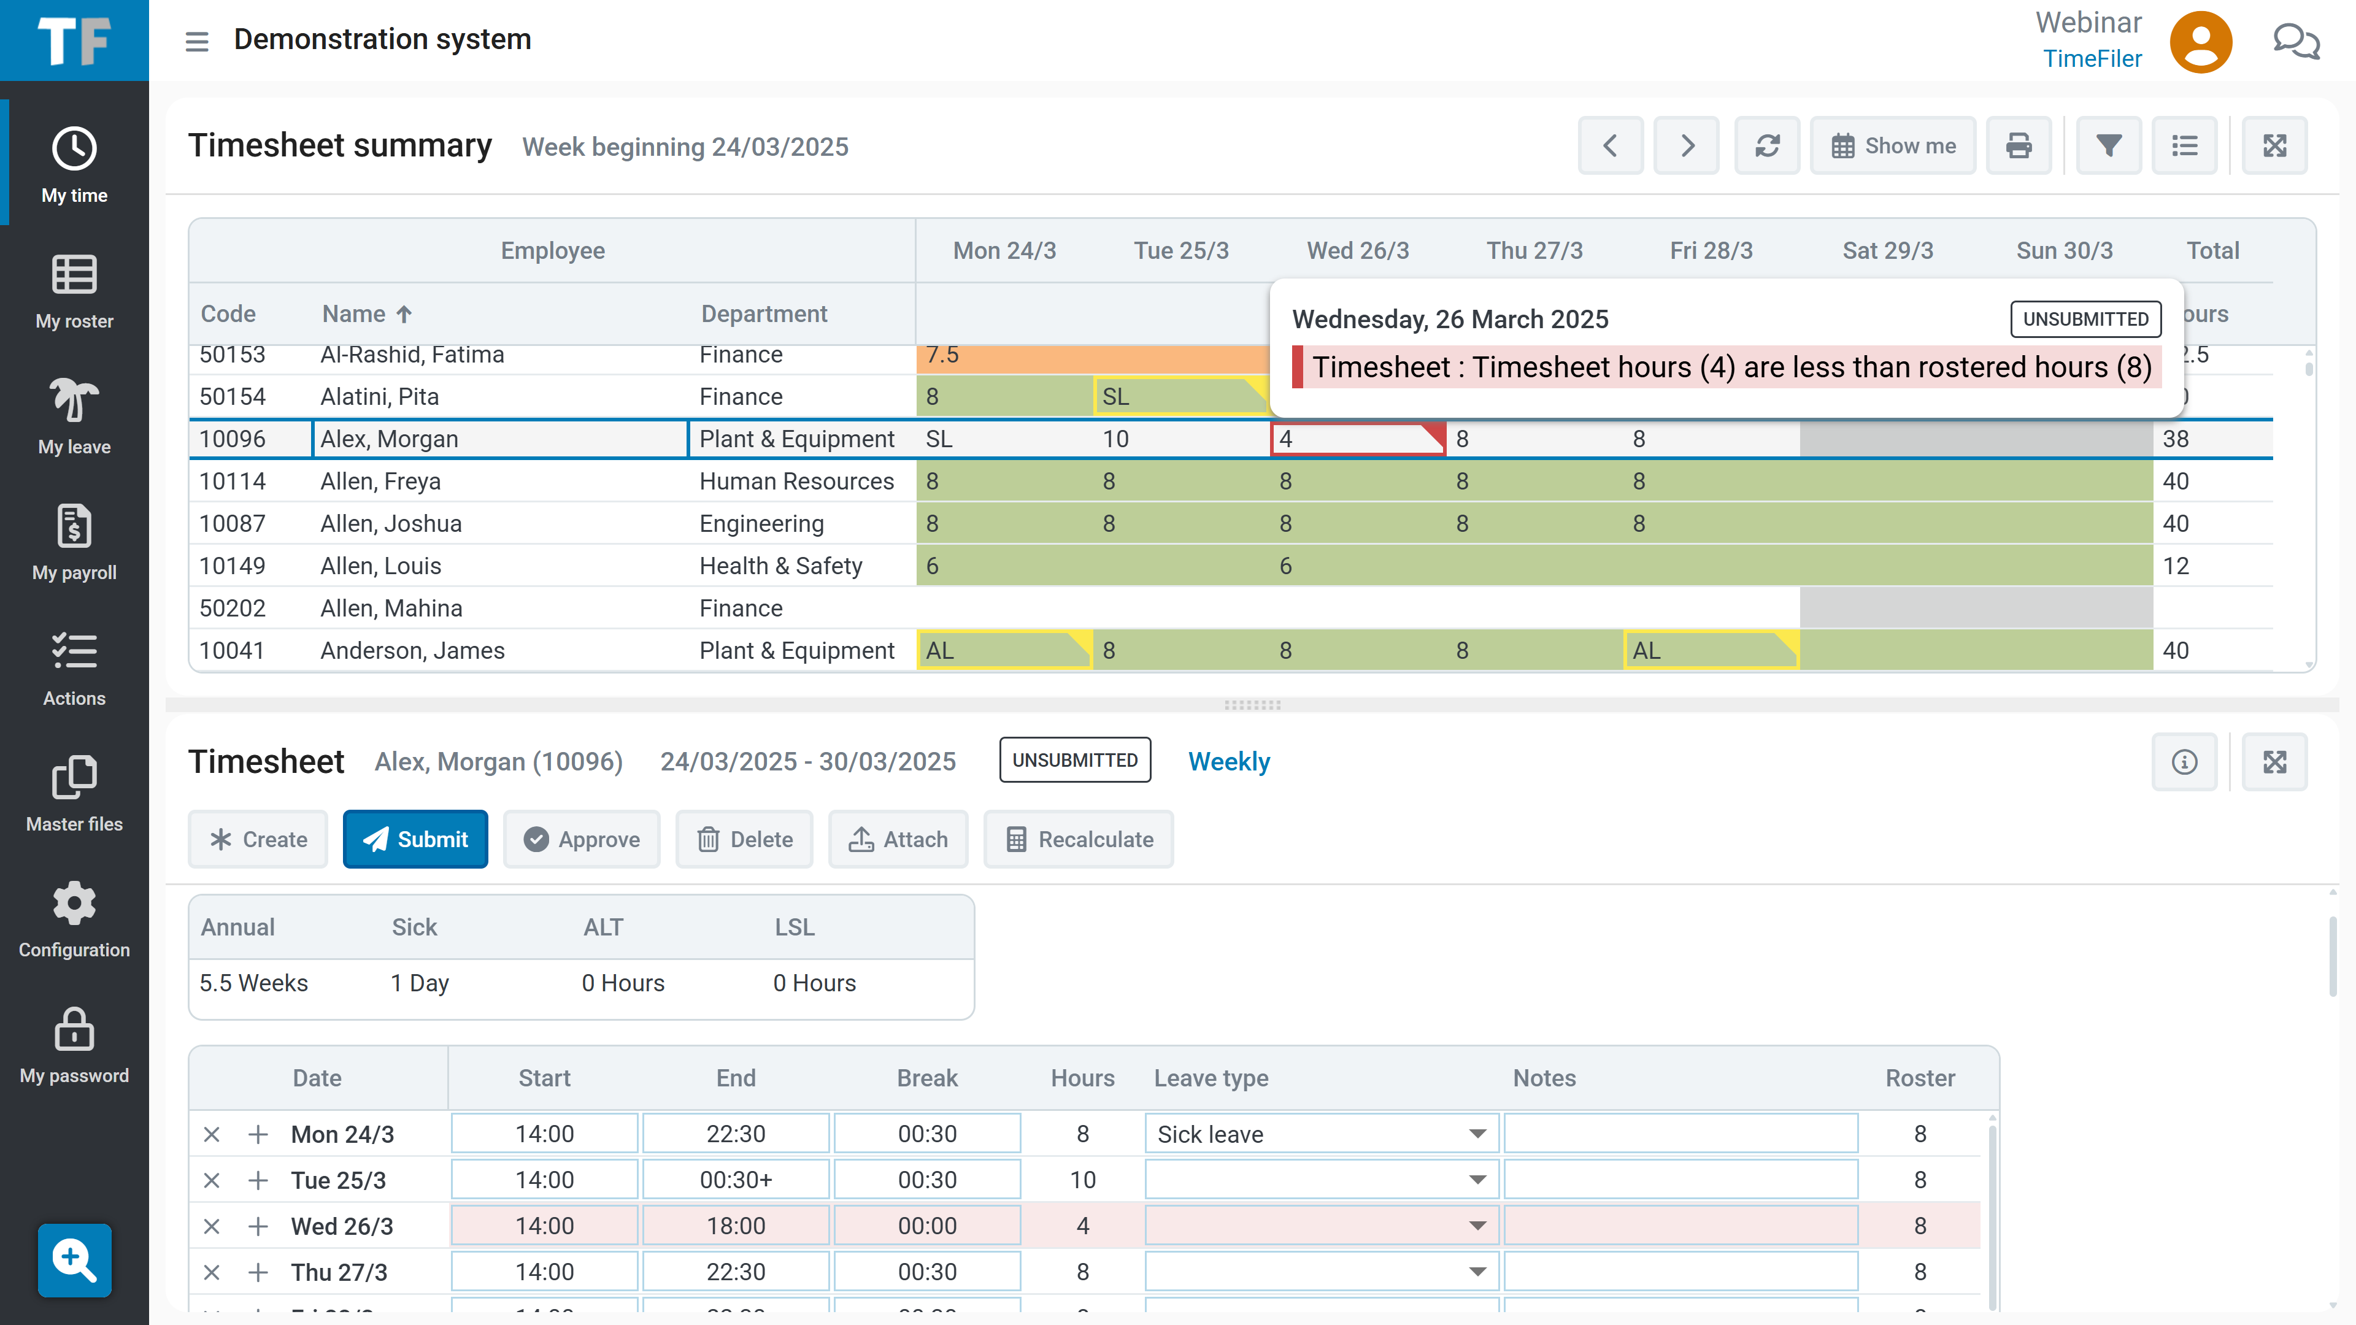Remove the Tue 25/3 timesheet row
This screenshot has width=2356, height=1325.
[x=212, y=1180]
